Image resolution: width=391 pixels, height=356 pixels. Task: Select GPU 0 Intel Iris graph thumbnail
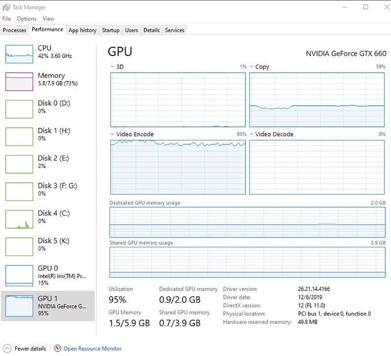tap(19, 275)
